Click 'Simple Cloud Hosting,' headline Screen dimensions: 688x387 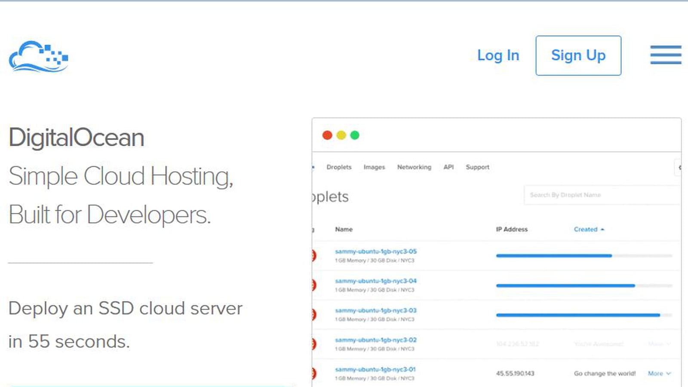pyautogui.click(x=121, y=176)
